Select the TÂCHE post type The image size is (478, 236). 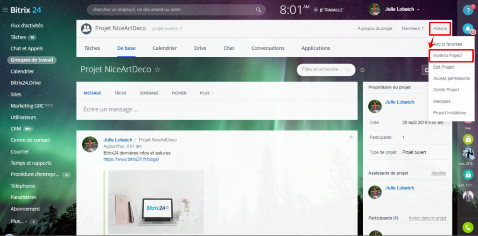point(120,93)
